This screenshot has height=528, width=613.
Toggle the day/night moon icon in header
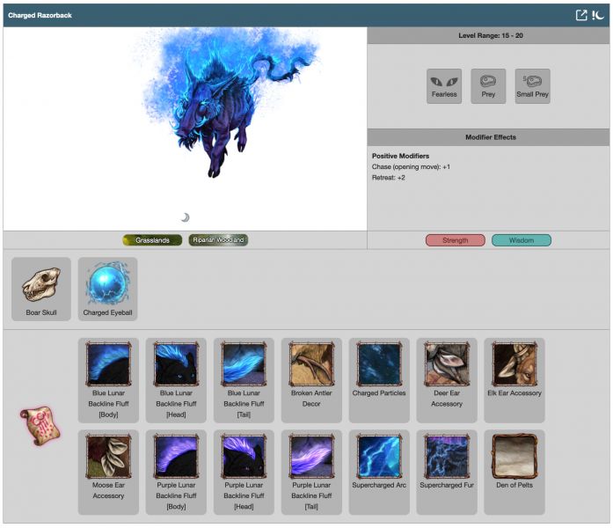[599, 15]
